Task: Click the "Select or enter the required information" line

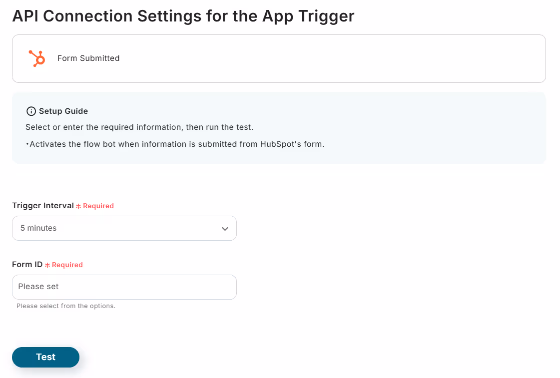Action: tap(139, 127)
